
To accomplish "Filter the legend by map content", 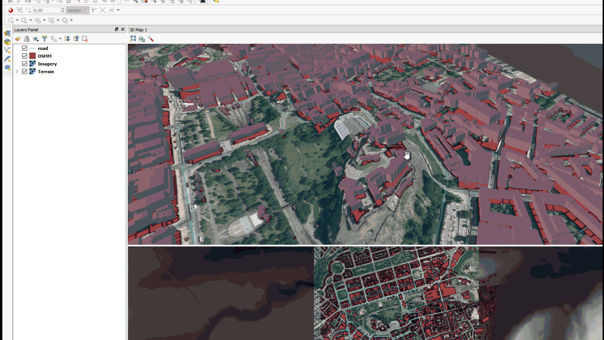I will [44, 39].
